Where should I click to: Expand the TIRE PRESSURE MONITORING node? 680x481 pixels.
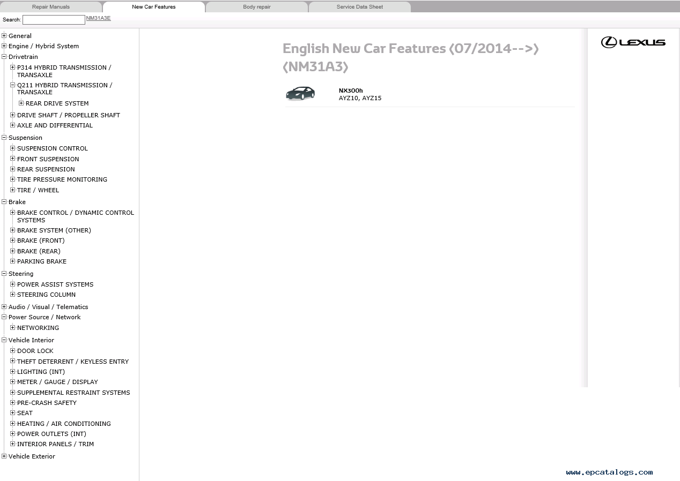point(13,179)
